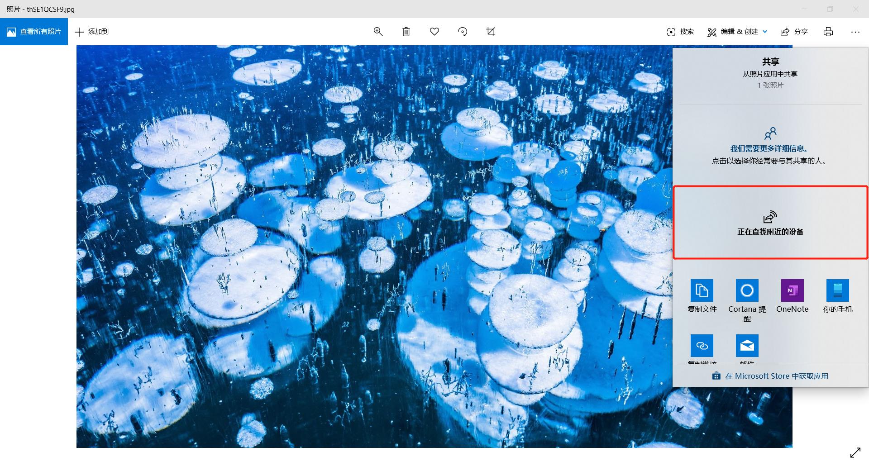Rotate the photo
The image size is (869, 466).
pyautogui.click(x=462, y=32)
